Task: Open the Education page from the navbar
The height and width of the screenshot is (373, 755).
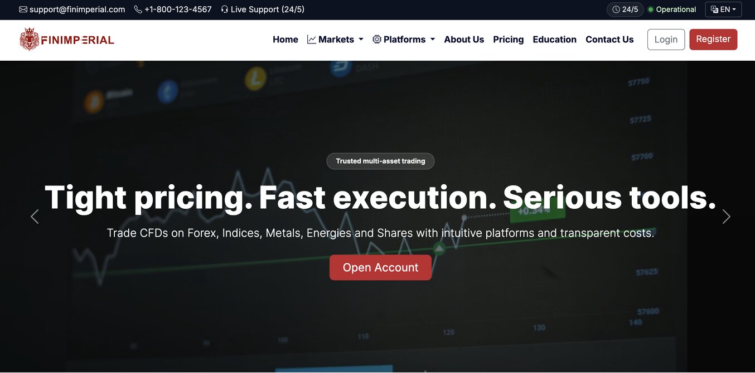Action: pos(554,39)
